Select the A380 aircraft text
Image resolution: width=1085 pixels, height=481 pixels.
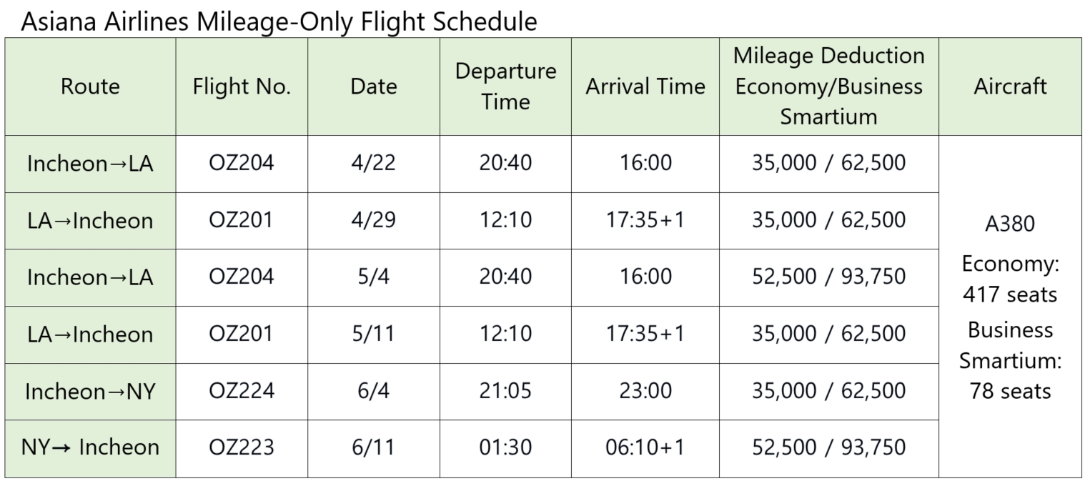tap(1010, 224)
